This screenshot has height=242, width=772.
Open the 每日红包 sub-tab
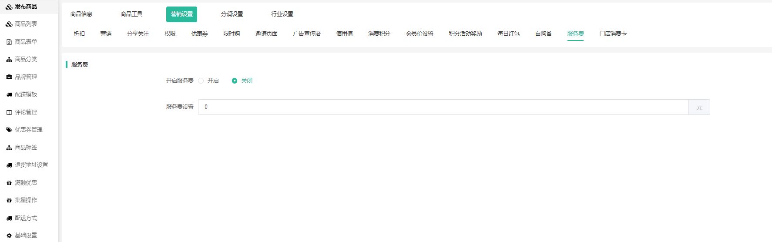[x=508, y=34]
